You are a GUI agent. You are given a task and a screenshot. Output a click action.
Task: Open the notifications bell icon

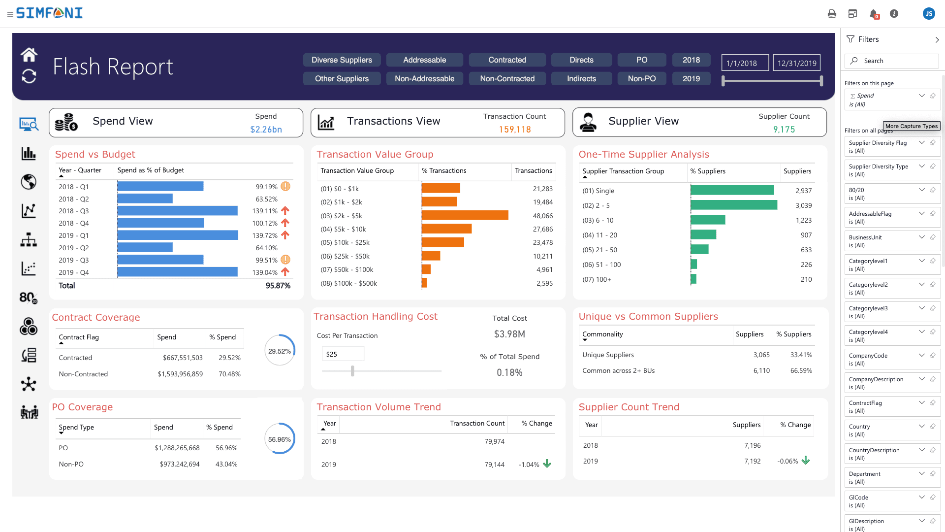874,14
